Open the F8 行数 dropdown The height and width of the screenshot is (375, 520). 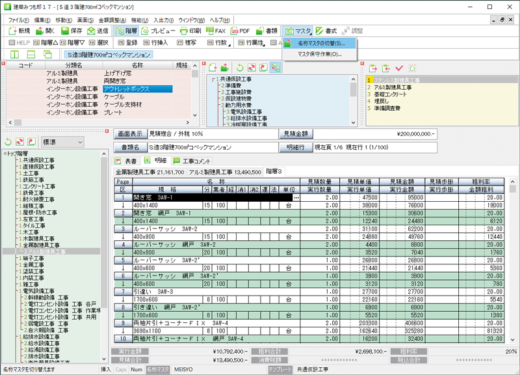pyautogui.click(x=218, y=42)
